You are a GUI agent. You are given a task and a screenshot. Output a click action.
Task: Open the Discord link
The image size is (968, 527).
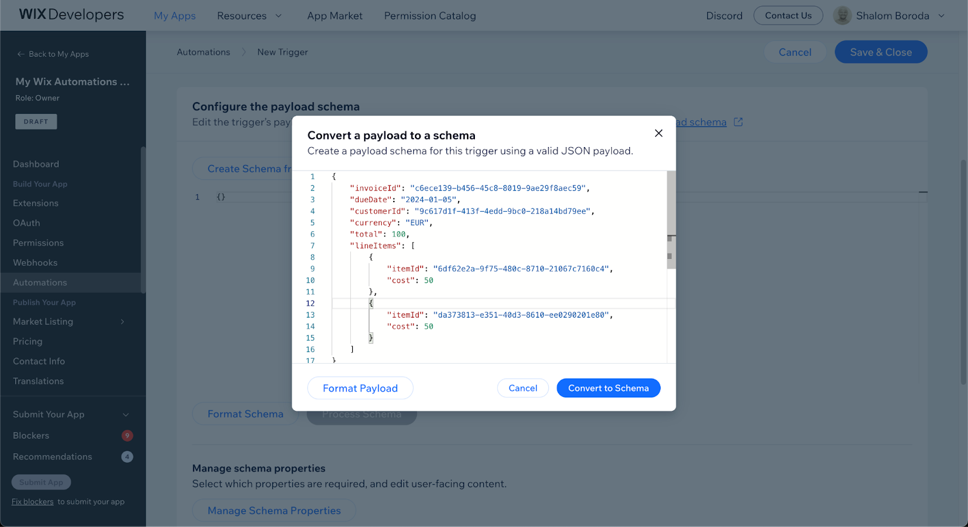(724, 16)
